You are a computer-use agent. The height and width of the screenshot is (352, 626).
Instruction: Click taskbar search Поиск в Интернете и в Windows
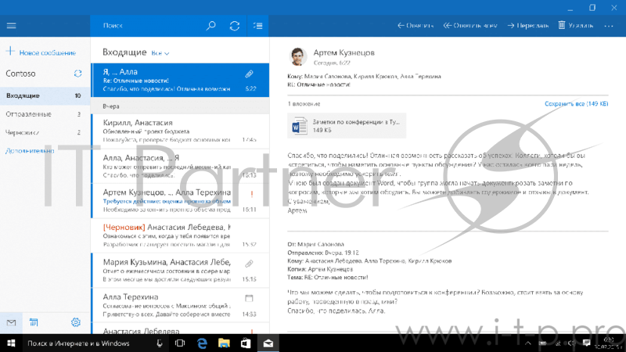[78, 343]
